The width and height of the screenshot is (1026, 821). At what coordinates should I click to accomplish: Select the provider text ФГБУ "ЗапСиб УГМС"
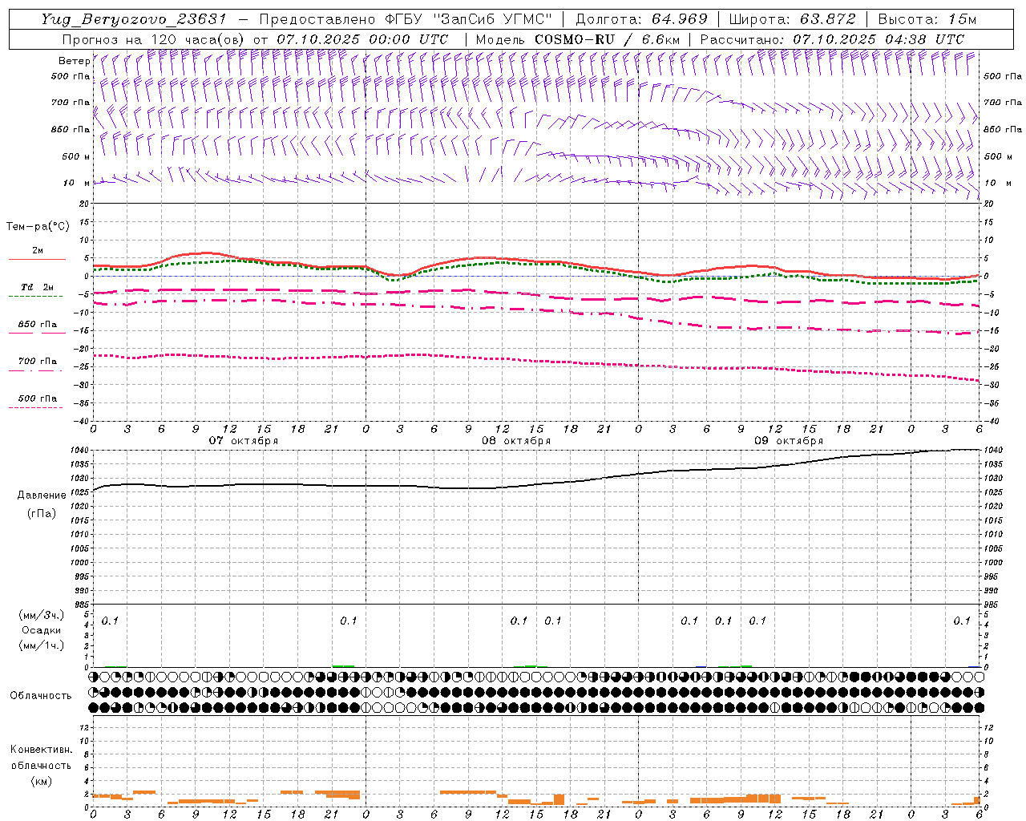pos(470,19)
